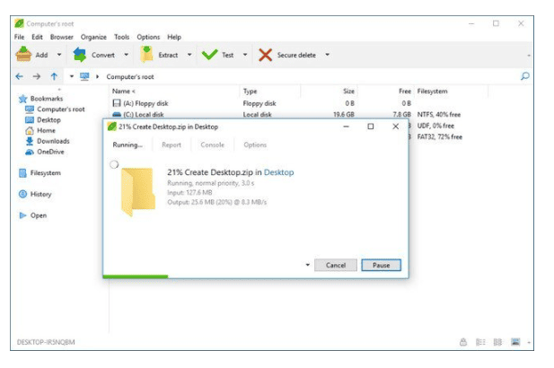
Task: Click the spinning busy indicator in dialog
Action: tap(114, 164)
